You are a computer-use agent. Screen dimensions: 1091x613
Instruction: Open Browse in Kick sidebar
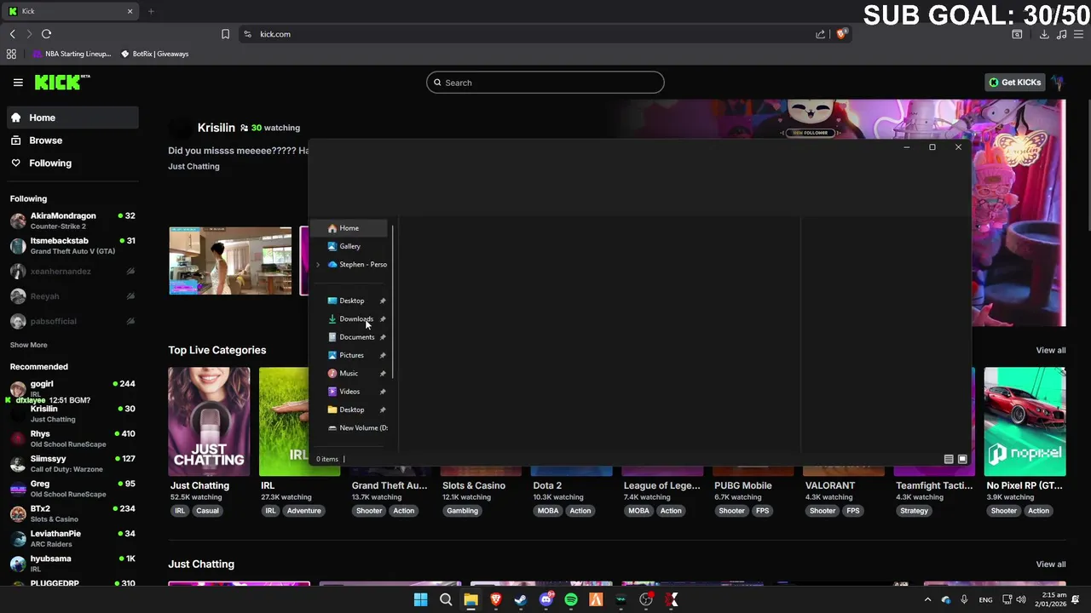pos(72,140)
